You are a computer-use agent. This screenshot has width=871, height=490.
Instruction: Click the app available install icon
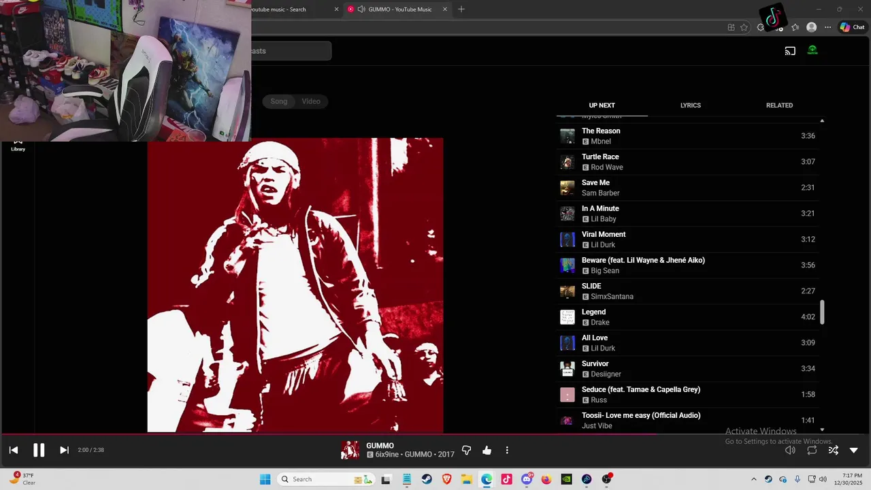731,27
